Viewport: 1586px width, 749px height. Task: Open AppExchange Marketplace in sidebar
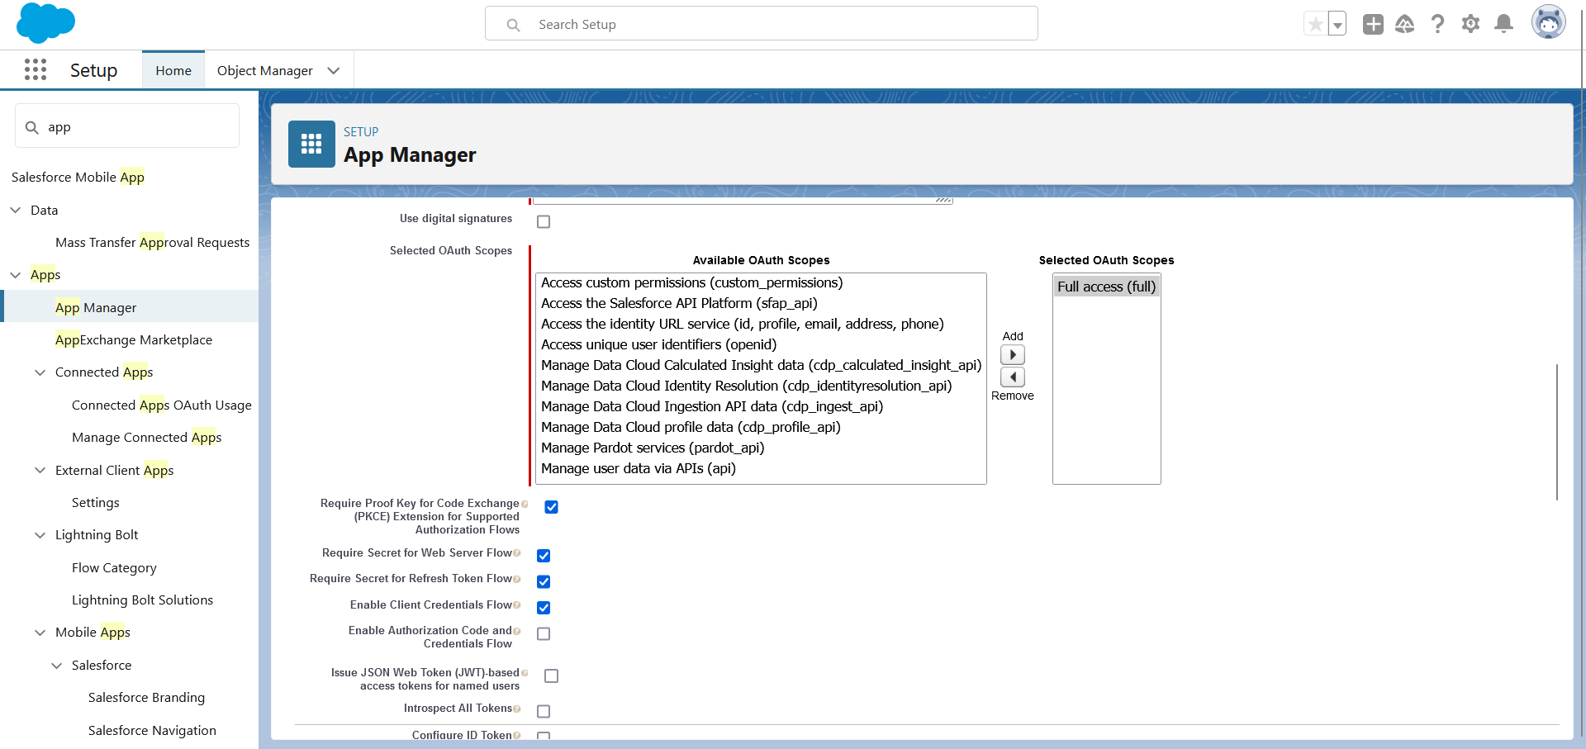(134, 340)
